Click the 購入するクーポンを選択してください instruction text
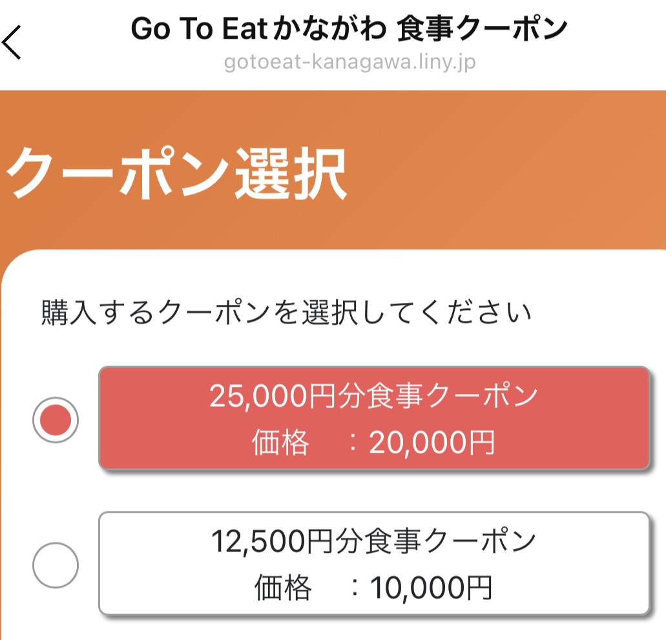Viewport: 666px width, 640px height. [x=286, y=314]
